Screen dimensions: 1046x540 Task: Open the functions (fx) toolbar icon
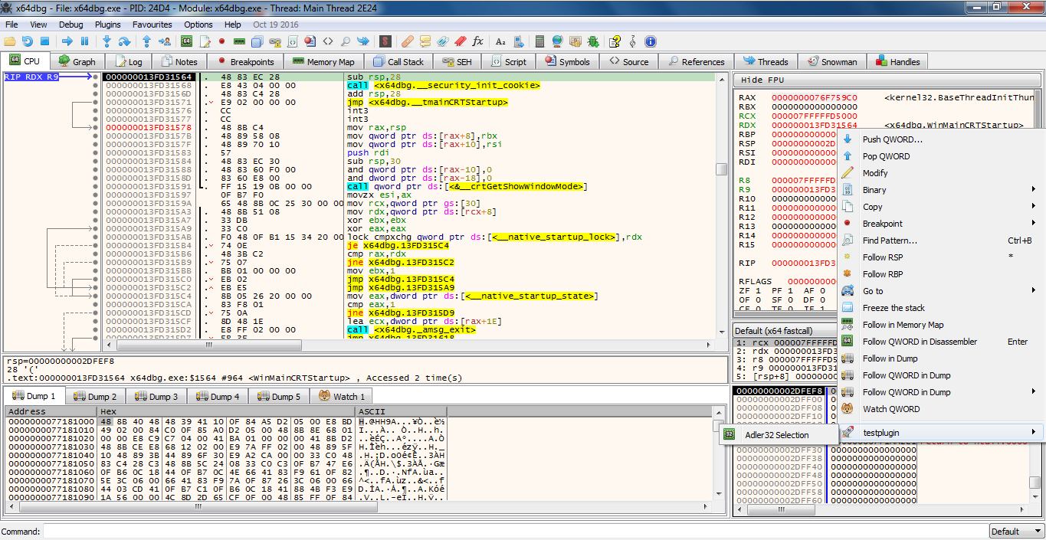477,41
